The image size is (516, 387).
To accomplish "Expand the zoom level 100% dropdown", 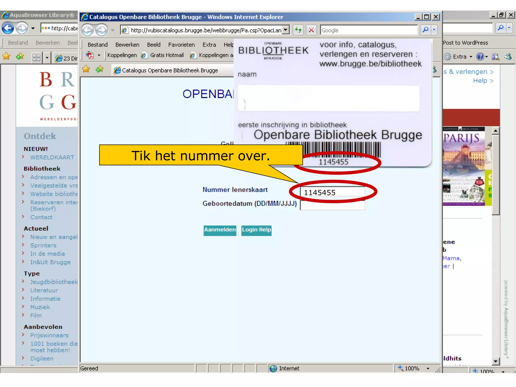I will (x=428, y=369).
